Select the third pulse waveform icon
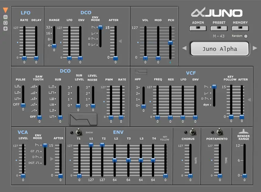Image resolution: width=261 pixels, height=192 pixels. pyautogui.click(x=17, y=99)
